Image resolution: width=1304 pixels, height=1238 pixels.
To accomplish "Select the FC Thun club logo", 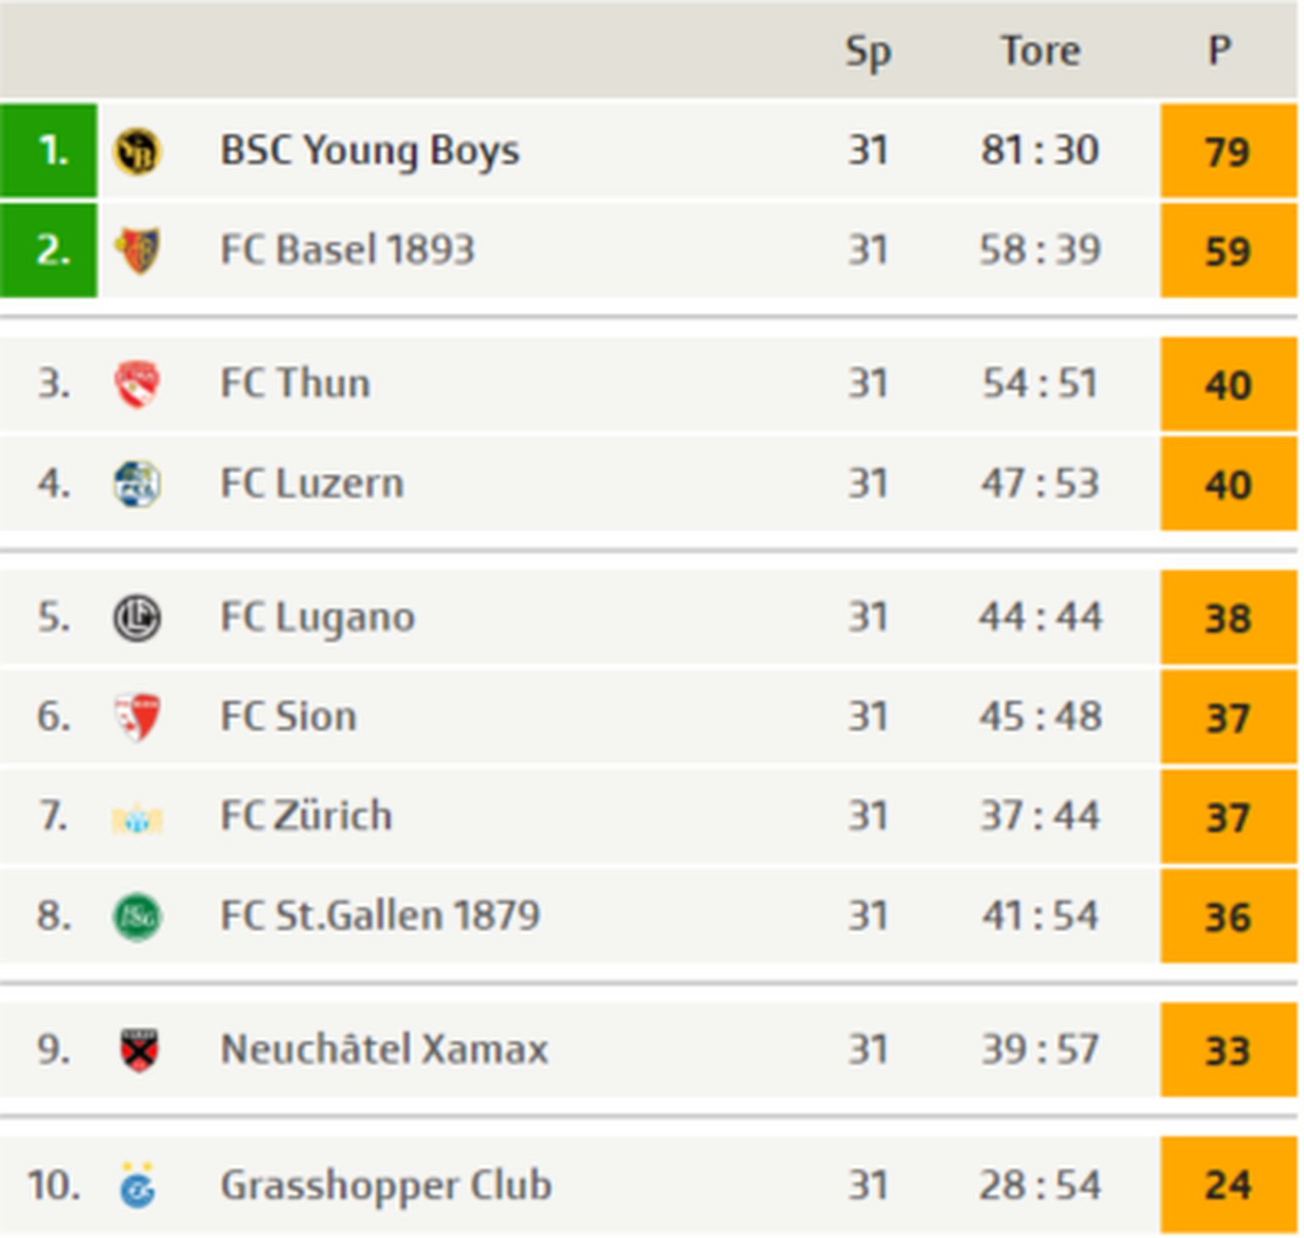I will pyautogui.click(x=137, y=384).
